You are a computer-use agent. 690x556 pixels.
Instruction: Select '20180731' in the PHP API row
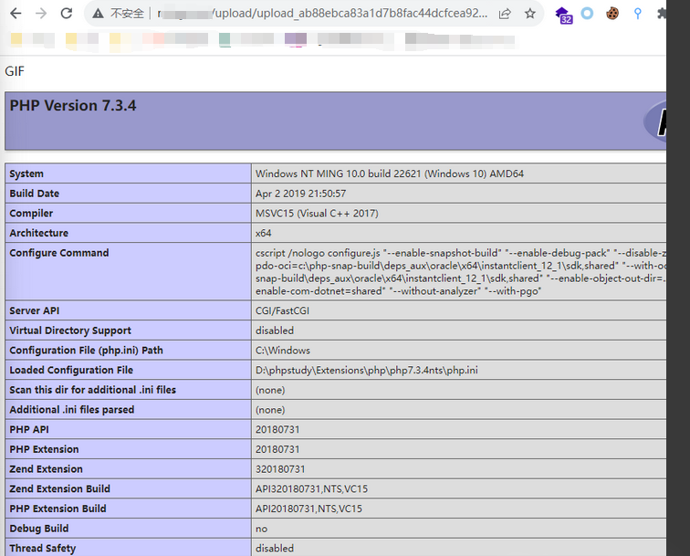277,430
